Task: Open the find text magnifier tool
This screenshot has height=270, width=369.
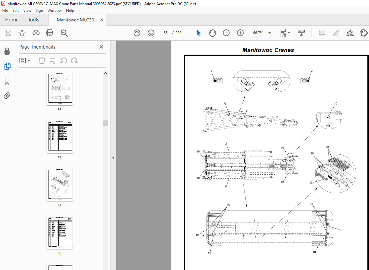Action: tap(64, 33)
